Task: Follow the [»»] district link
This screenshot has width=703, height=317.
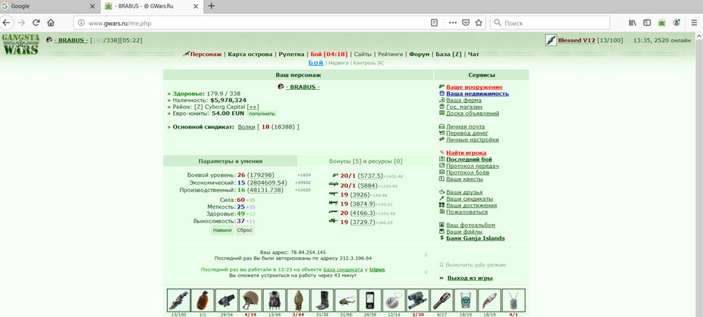Action: point(253,107)
